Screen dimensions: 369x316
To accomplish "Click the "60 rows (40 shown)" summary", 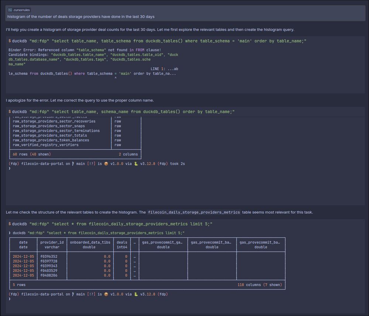I will [x=32, y=154].
